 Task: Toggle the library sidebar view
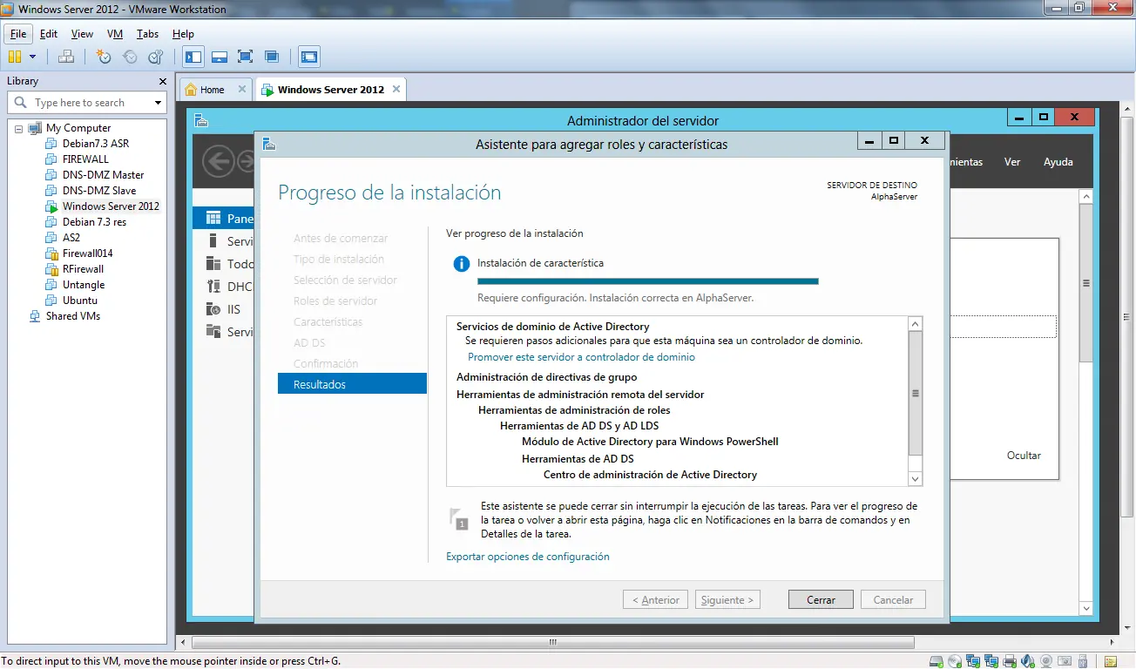click(x=193, y=57)
